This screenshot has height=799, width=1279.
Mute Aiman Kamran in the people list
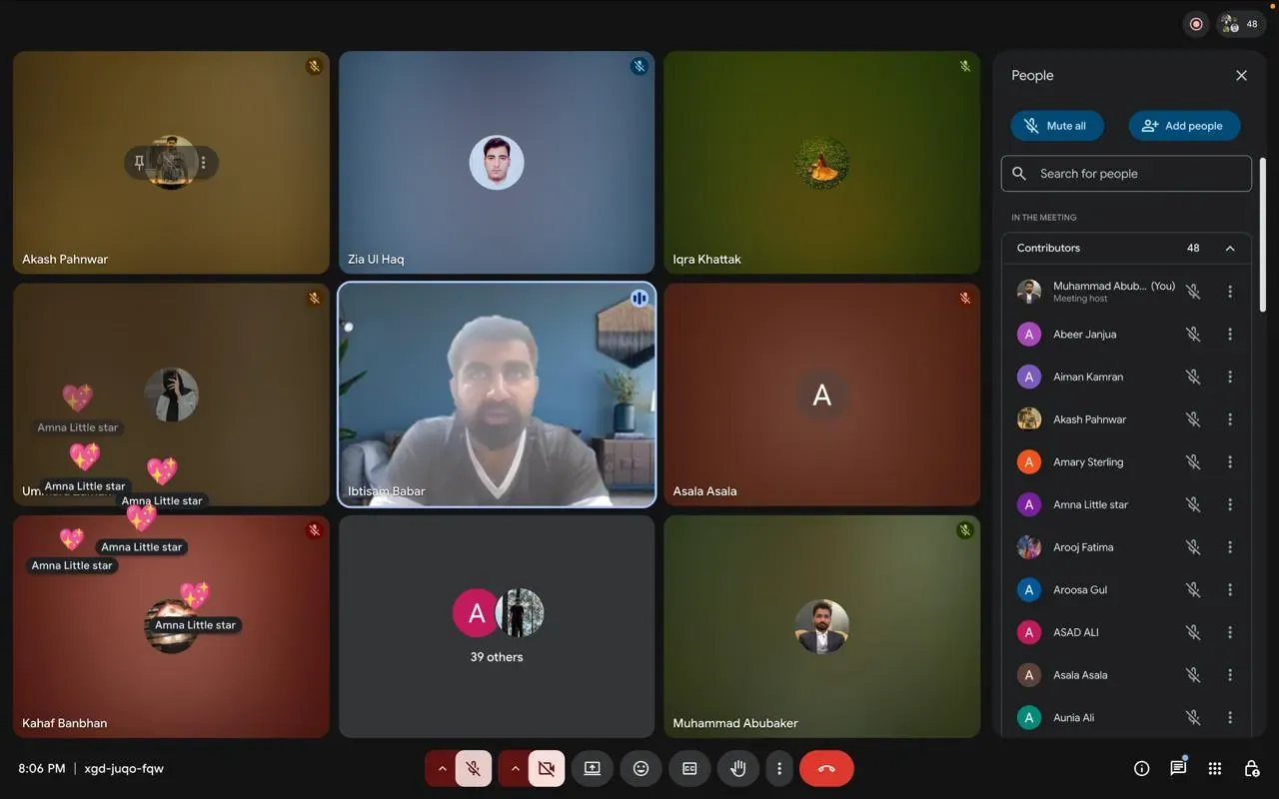[x=1193, y=377]
